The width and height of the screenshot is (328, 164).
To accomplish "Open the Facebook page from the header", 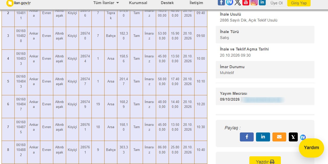I will click(221, 2).
